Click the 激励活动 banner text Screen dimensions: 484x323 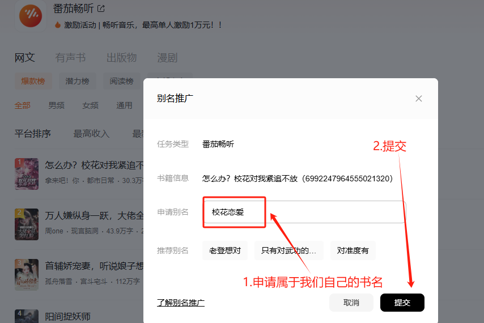point(143,25)
